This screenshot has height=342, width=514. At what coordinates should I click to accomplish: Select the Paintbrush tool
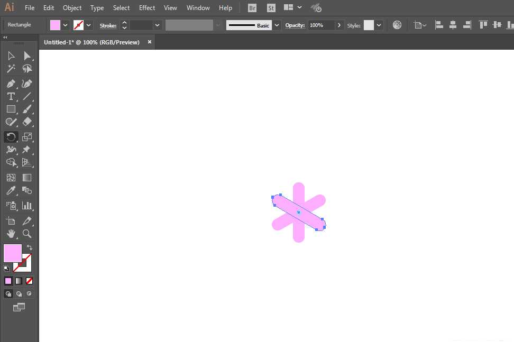click(27, 109)
